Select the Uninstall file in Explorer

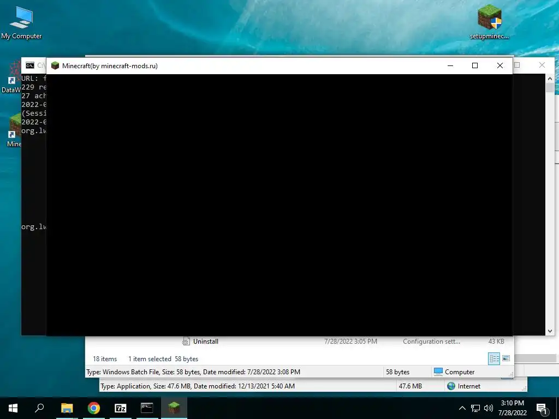click(x=205, y=342)
